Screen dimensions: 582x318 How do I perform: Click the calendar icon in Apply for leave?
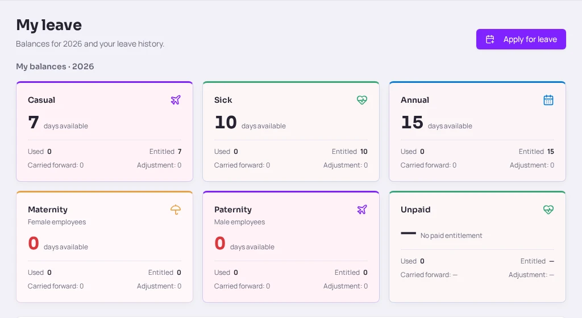(490, 39)
